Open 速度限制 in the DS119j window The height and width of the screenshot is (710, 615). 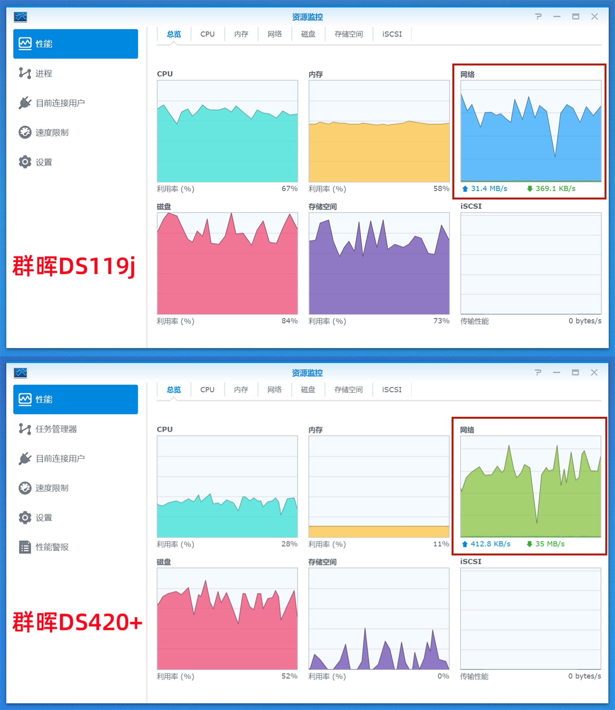tap(76, 132)
